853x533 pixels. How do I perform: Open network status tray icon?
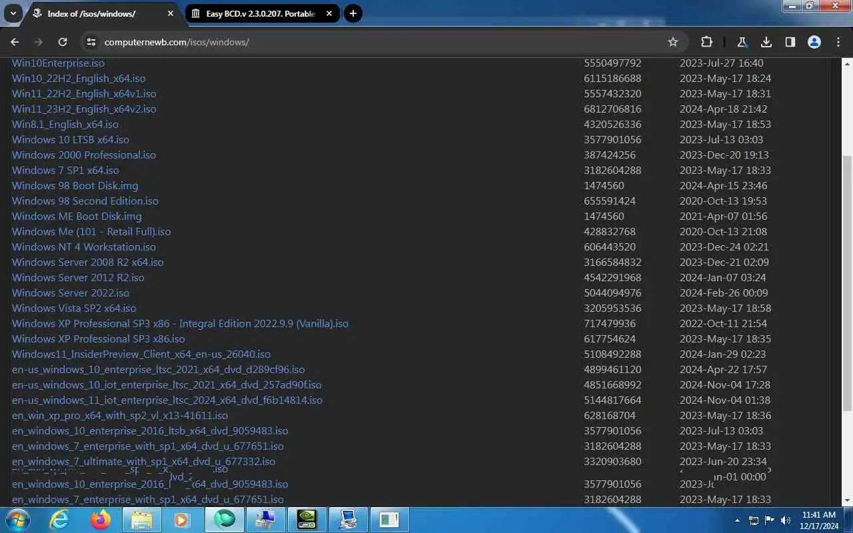(754, 520)
